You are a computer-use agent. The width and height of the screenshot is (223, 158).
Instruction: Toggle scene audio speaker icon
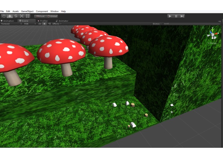(x=49, y=24)
